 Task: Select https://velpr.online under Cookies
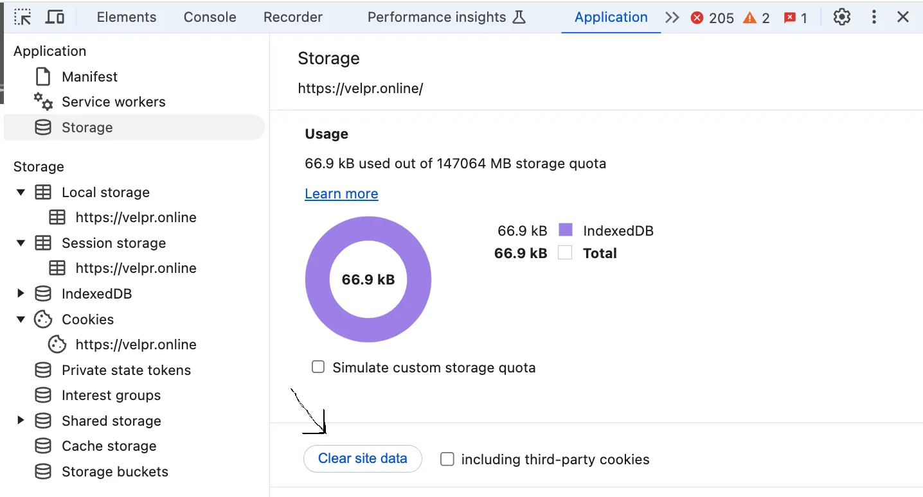point(136,345)
